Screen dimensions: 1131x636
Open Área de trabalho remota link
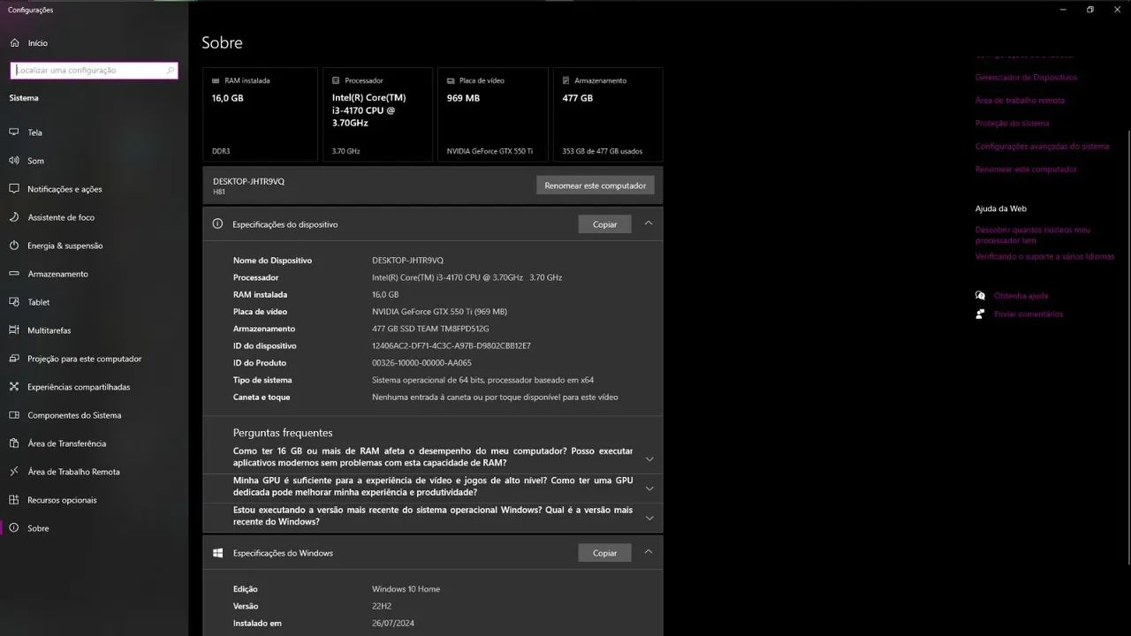[1020, 101]
